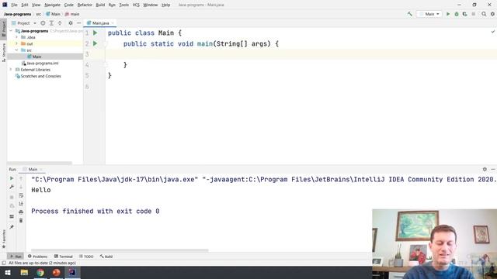This screenshot has height=279, width=497.
Task: Collapse the src folder
Action: (17, 50)
